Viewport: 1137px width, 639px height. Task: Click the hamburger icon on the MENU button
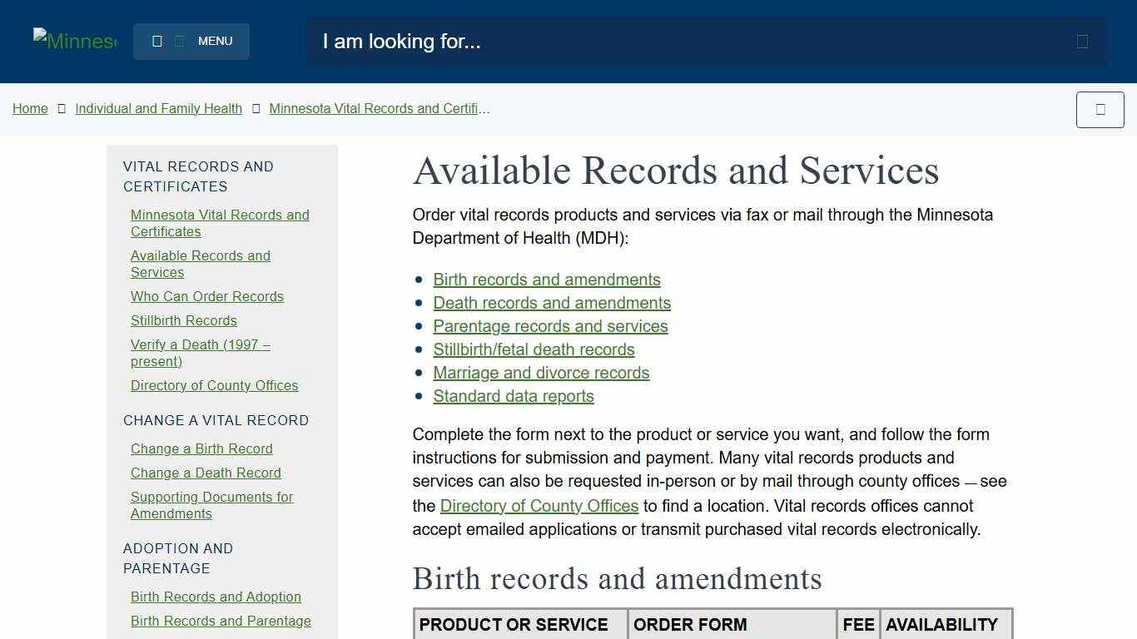point(157,40)
